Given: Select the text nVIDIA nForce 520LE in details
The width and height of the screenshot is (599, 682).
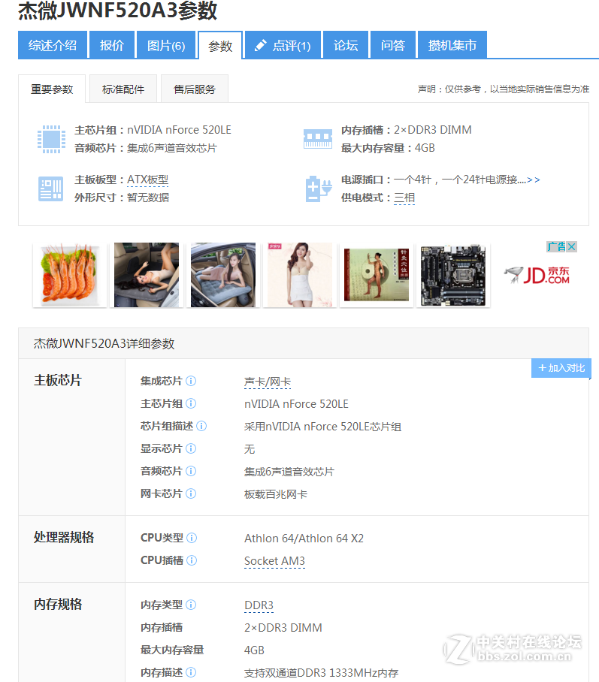Looking at the screenshot, I should 296,404.
